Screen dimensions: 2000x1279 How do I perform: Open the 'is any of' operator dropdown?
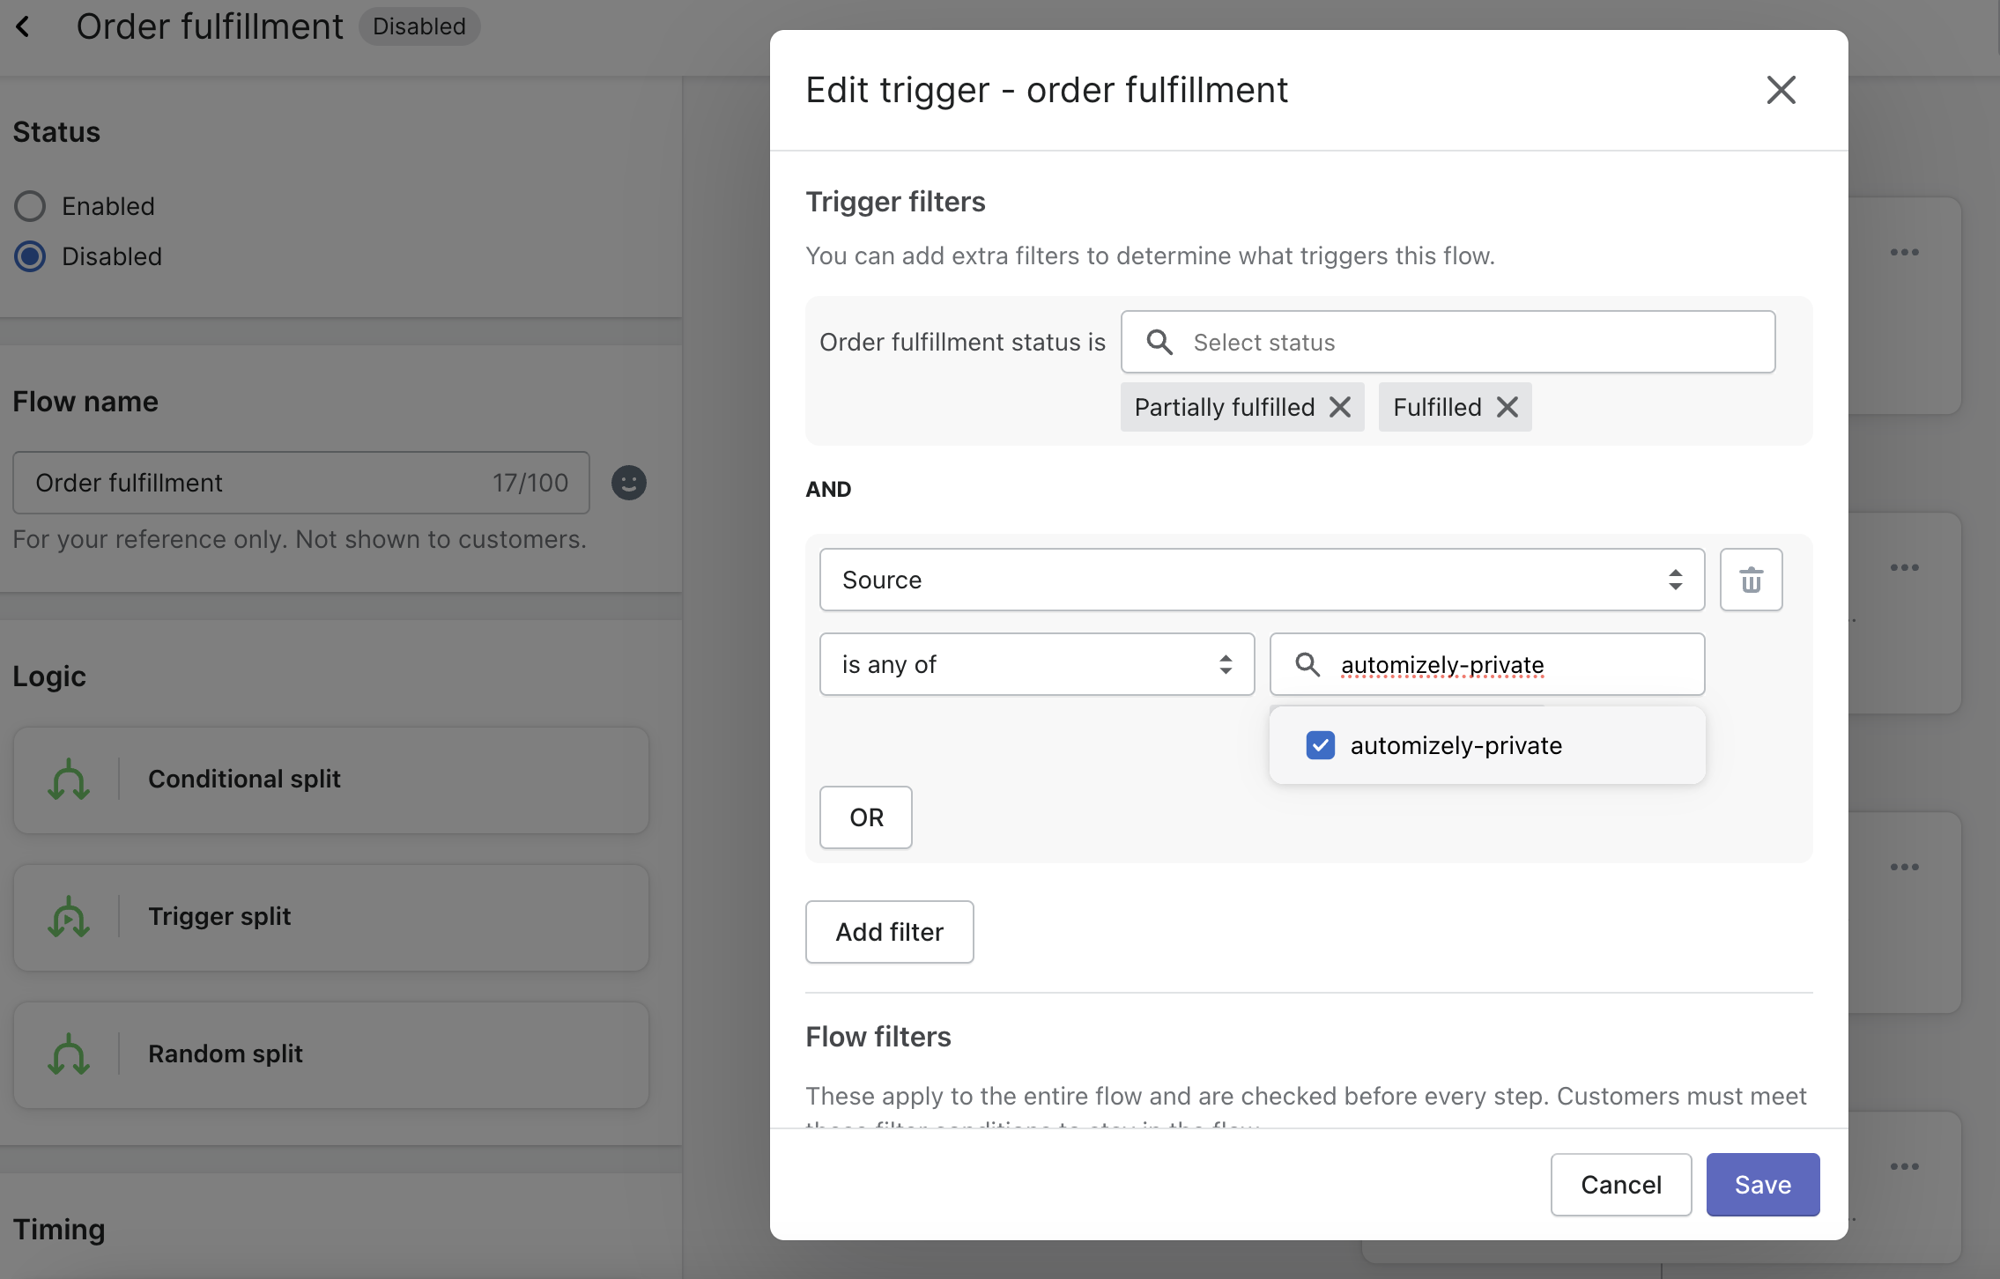coord(1036,664)
